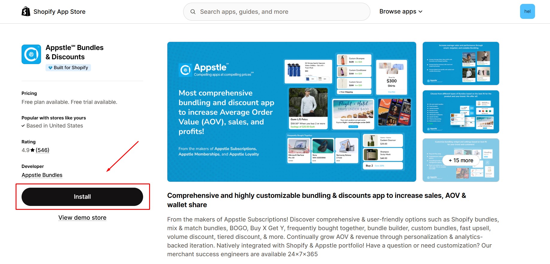The height and width of the screenshot is (264, 550).
Task: Open the View demo store link
Action: pyautogui.click(x=82, y=218)
